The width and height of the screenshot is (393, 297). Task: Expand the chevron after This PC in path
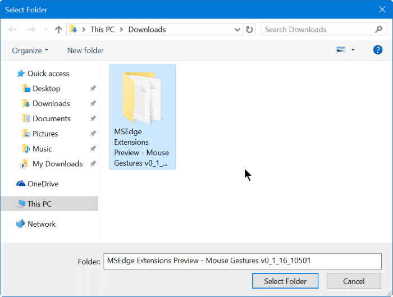122,30
